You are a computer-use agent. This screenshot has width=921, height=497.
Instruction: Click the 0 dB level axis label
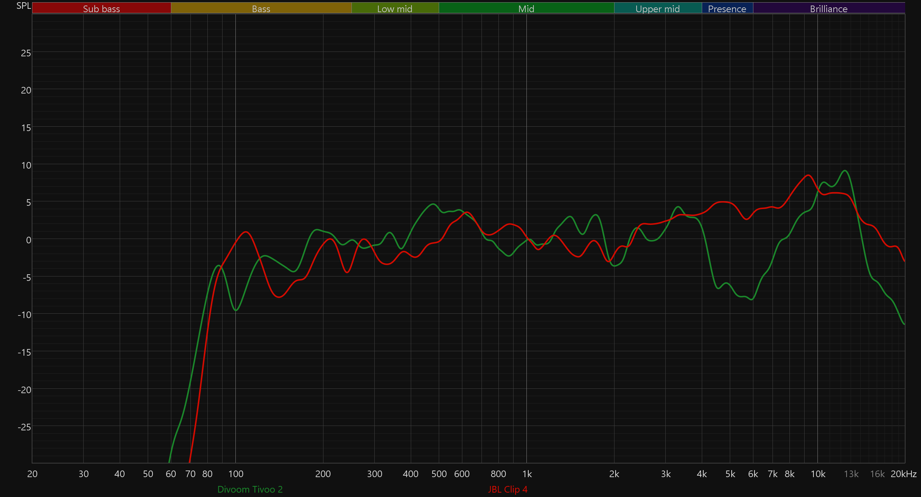point(28,240)
